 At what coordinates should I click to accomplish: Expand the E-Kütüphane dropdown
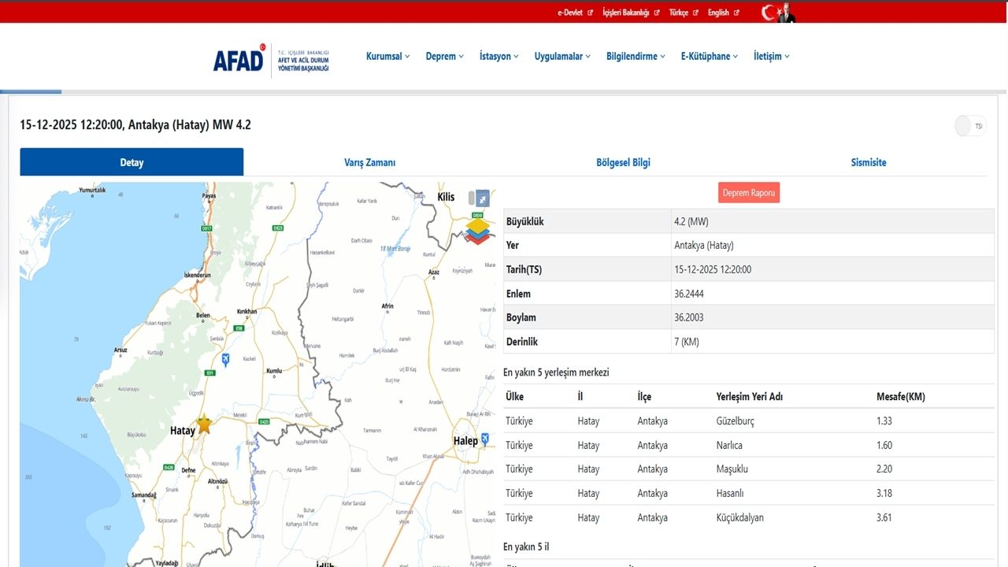click(x=707, y=56)
